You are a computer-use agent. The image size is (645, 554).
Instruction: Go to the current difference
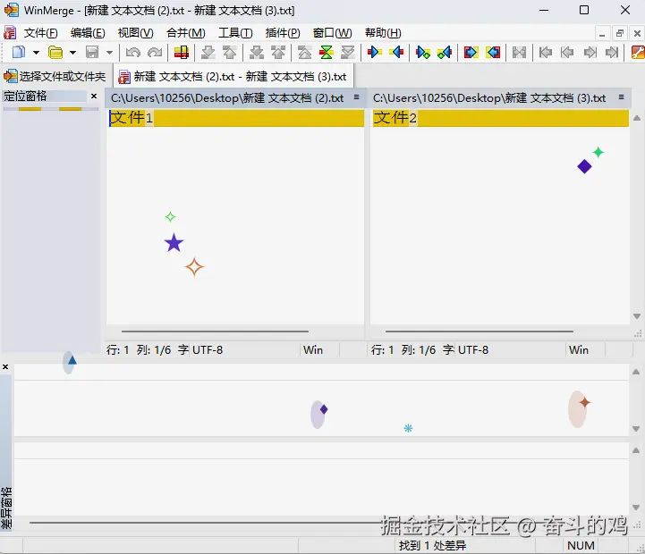click(x=327, y=52)
